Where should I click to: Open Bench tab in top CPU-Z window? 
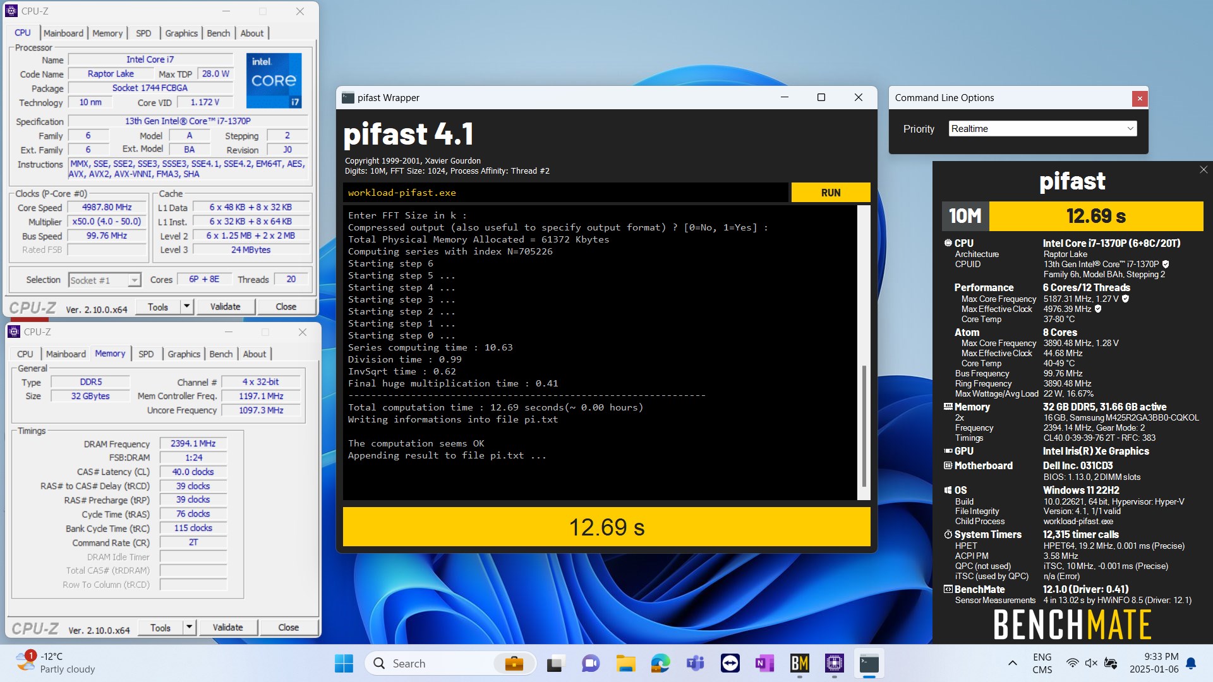point(219,33)
